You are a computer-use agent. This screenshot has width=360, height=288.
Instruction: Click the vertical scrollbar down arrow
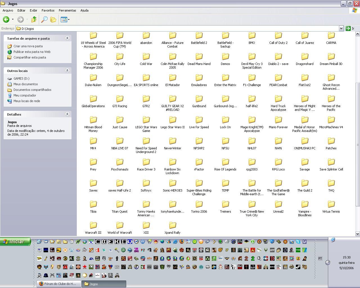pyautogui.click(x=357, y=234)
